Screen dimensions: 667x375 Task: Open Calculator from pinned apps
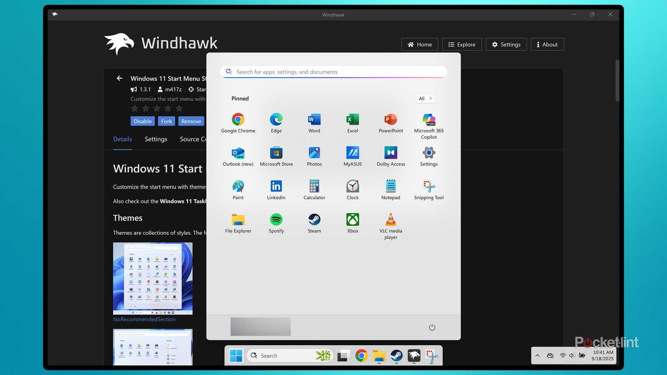[x=314, y=190]
